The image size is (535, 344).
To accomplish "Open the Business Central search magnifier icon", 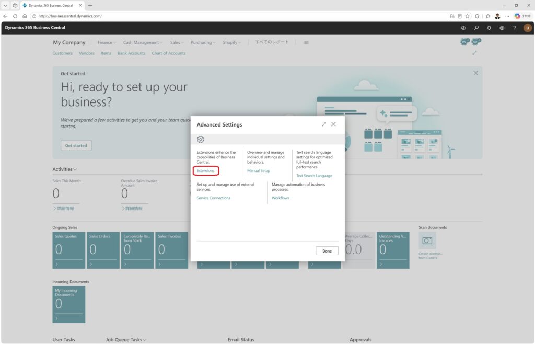I will click(x=476, y=28).
